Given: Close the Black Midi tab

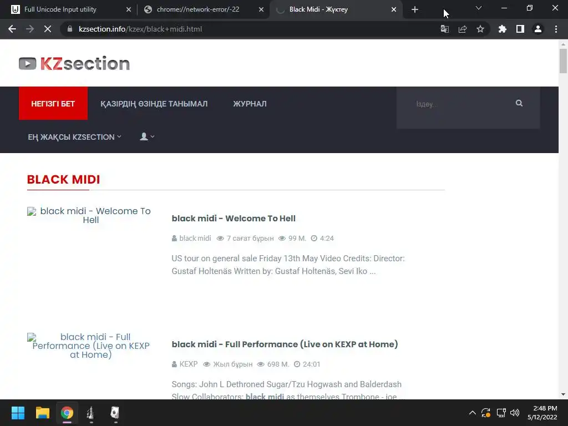Looking at the screenshot, I should coord(394,10).
